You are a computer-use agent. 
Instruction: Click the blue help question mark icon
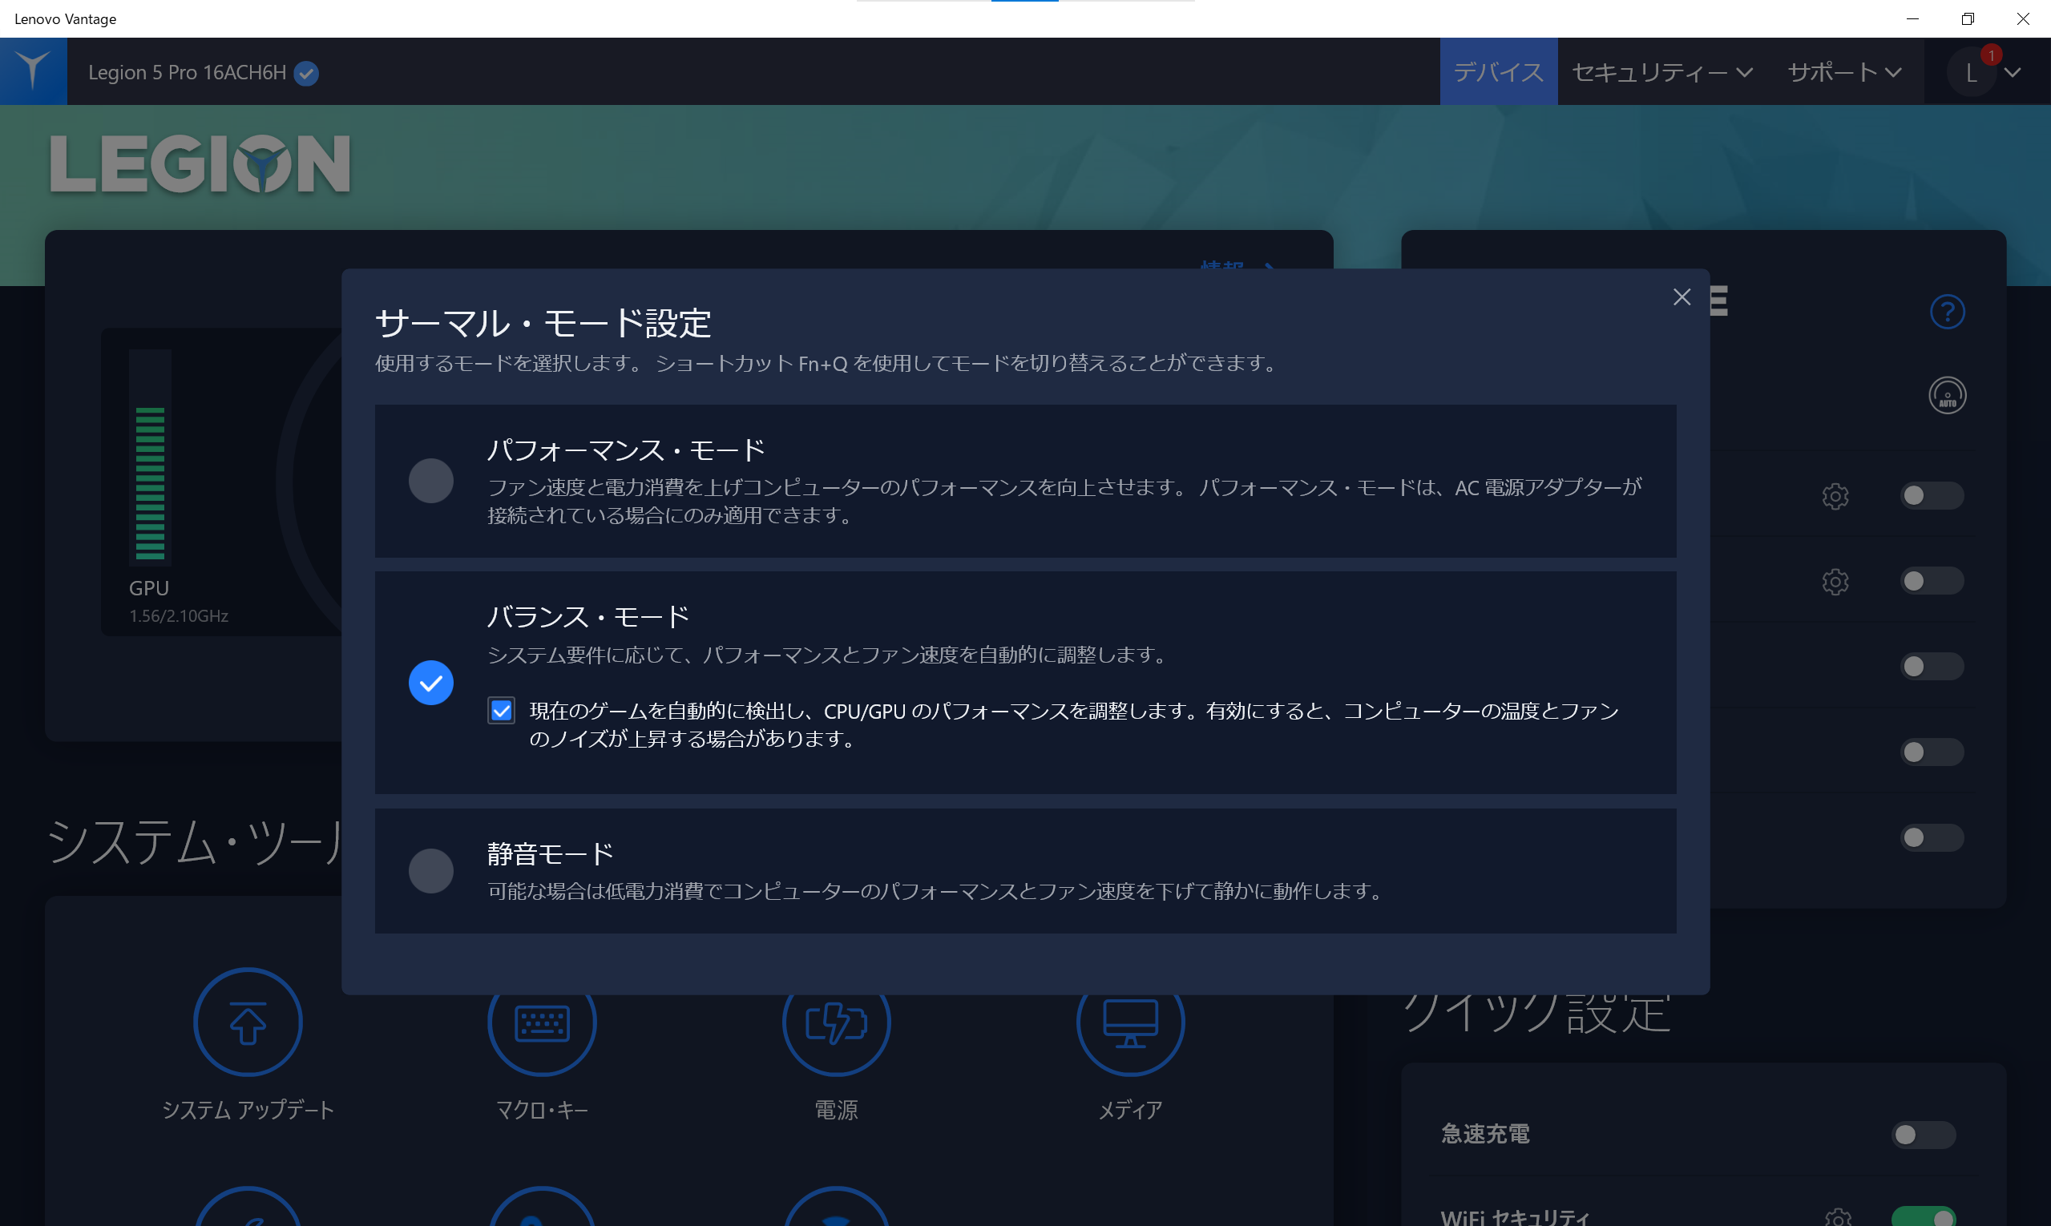point(1947,313)
